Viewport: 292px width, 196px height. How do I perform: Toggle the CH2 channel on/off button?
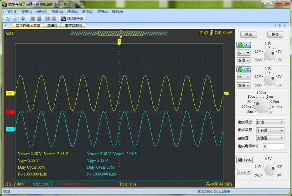(x=244, y=69)
